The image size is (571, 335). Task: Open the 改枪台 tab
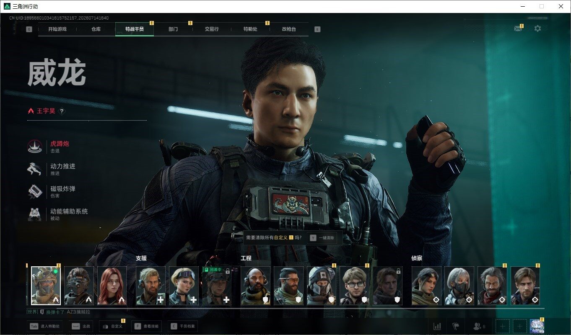click(x=289, y=29)
